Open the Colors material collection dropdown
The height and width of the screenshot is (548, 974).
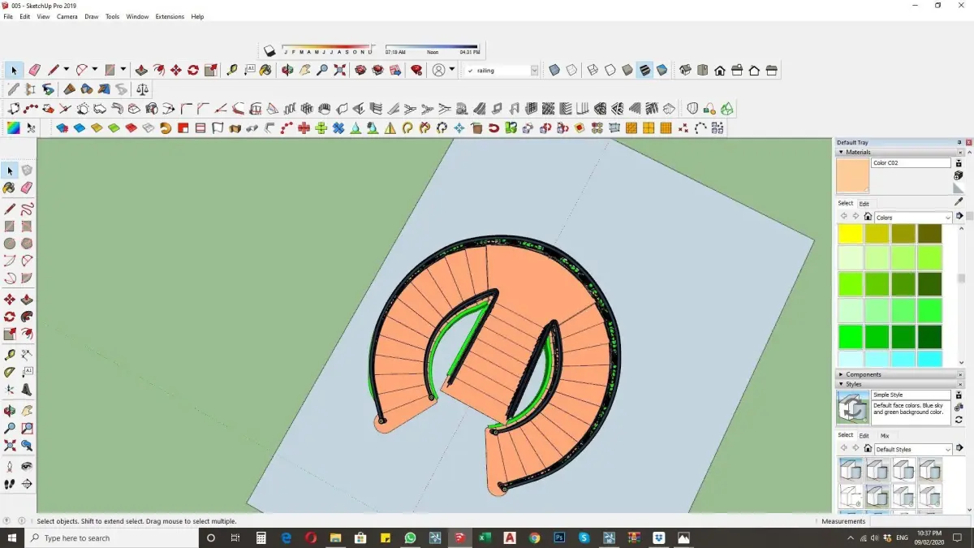point(947,218)
